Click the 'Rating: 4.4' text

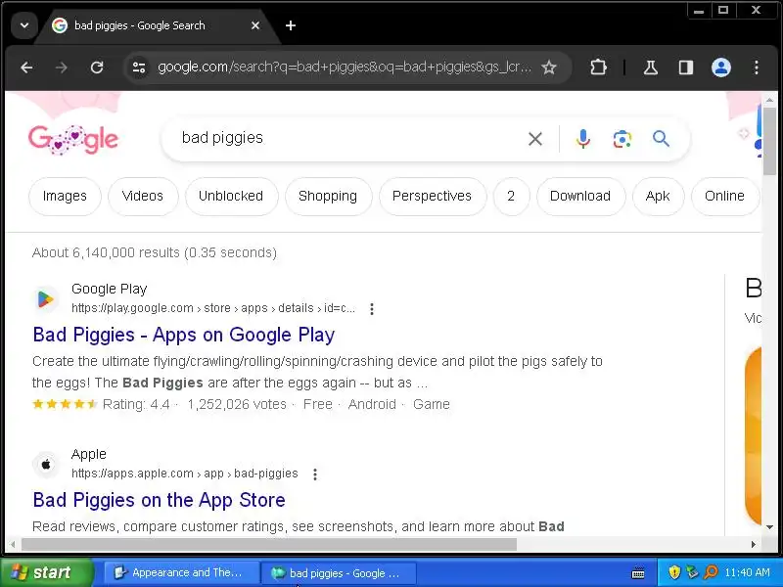(136, 404)
